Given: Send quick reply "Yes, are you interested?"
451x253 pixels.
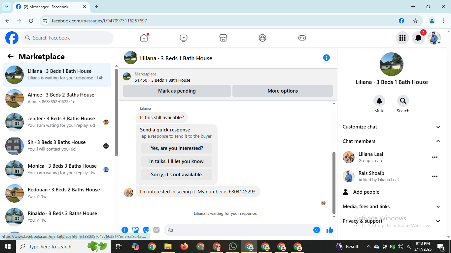Looking at the screenshot, I should pyautogui.click(x=177, y=148).
